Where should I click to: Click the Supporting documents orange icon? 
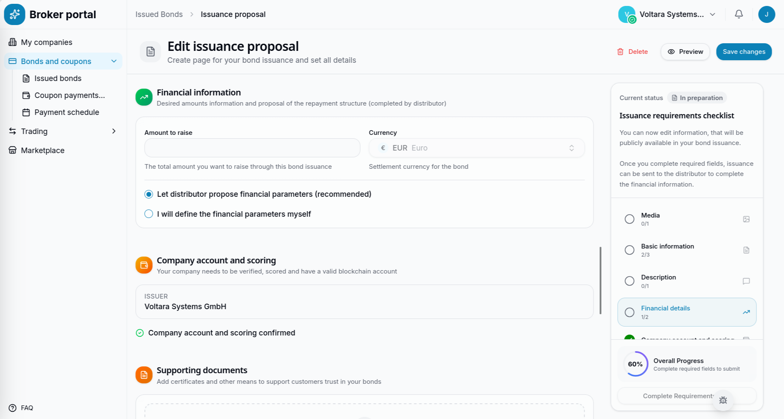(144, 375)
